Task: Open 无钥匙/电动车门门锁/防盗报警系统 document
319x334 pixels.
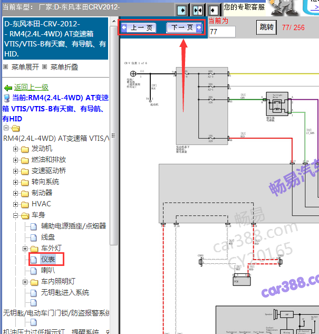Action: (56, 313)
